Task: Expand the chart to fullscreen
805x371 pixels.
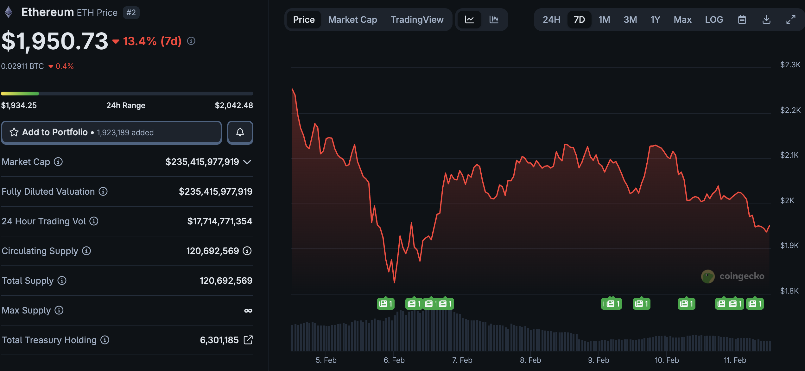Action: point(791,20)
